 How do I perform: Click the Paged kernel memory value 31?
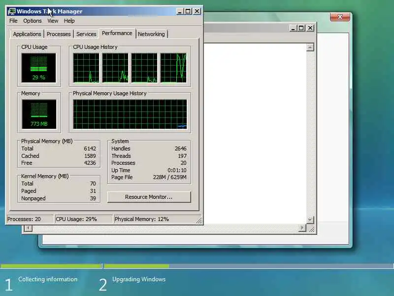(93, 191)
